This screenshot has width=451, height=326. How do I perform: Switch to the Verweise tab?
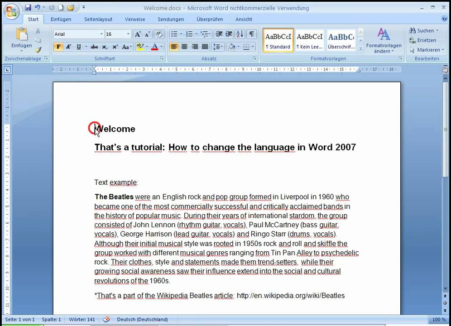click(135, 19)
